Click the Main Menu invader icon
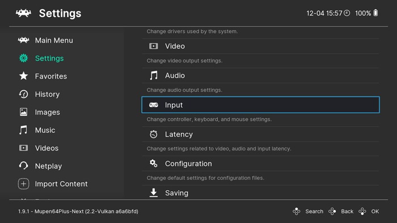 point(24,40)
